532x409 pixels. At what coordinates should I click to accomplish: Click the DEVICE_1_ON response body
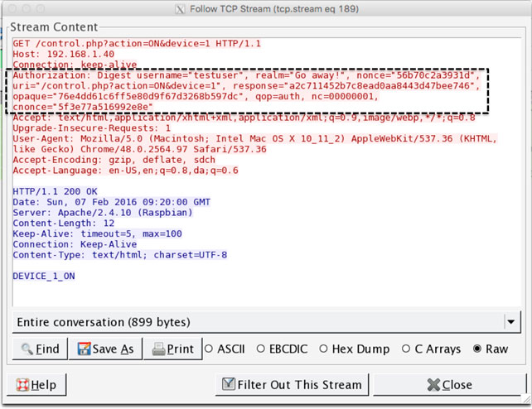tap(44, 277)
